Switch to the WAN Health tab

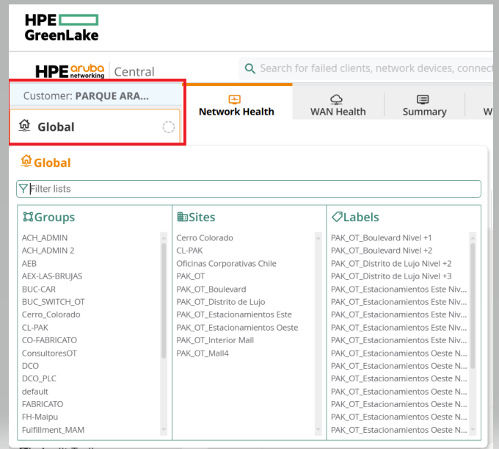click(338, 103)
